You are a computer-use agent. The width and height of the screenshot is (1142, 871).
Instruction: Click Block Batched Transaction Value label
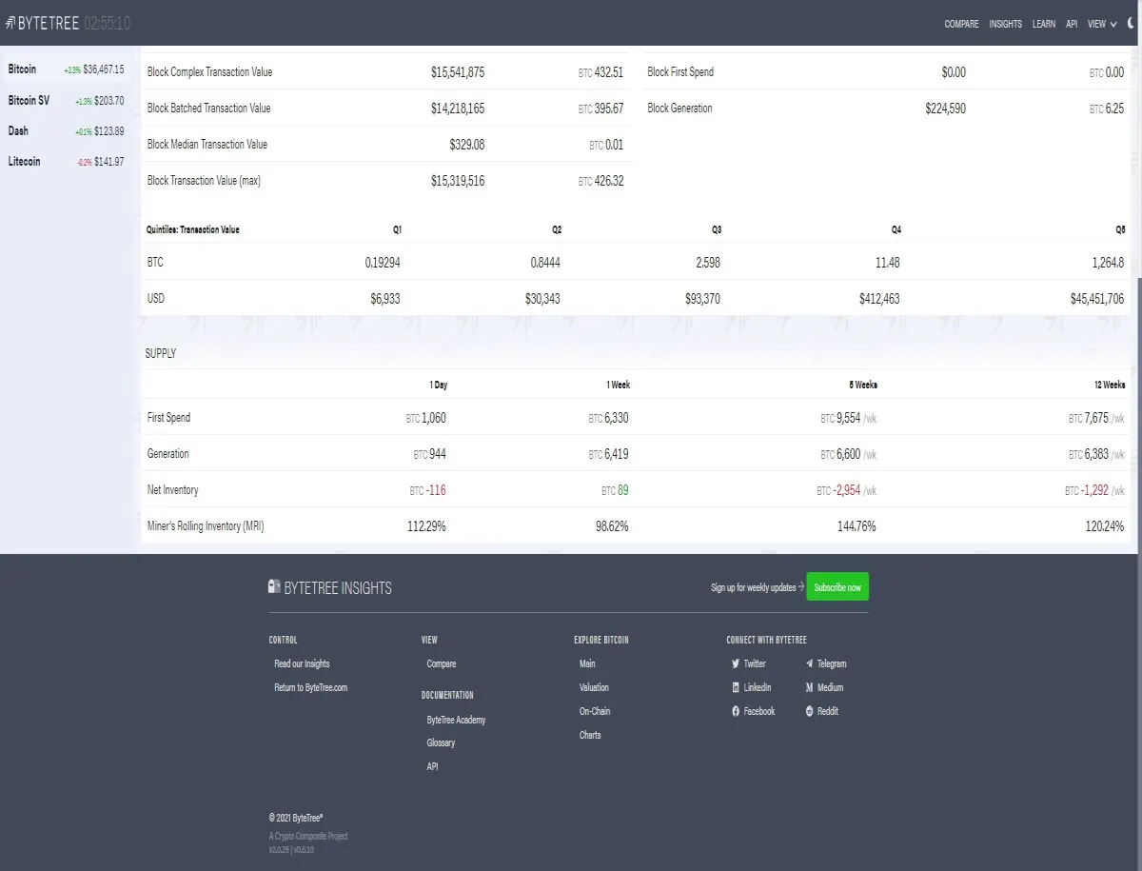208,109
